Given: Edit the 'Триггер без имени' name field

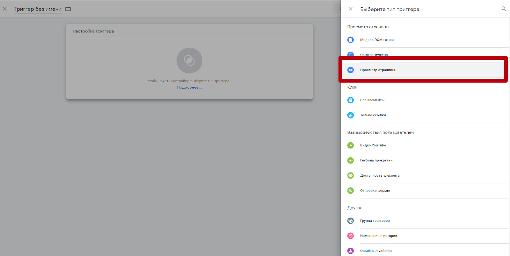Looking at the screenshot, I should [x=38, y=9].
